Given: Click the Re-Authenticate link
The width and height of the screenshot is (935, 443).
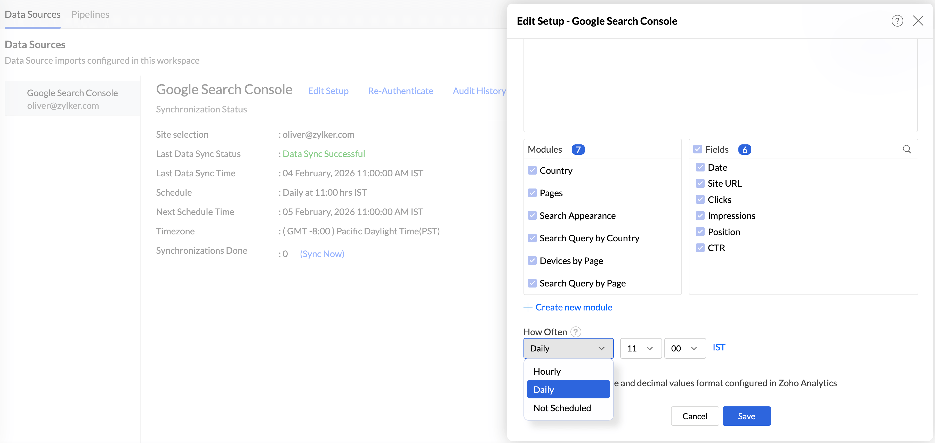Looking at the screenshot, I should tap(401, 91).
